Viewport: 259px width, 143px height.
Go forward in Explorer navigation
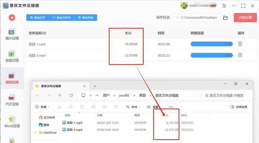point(49,95)
